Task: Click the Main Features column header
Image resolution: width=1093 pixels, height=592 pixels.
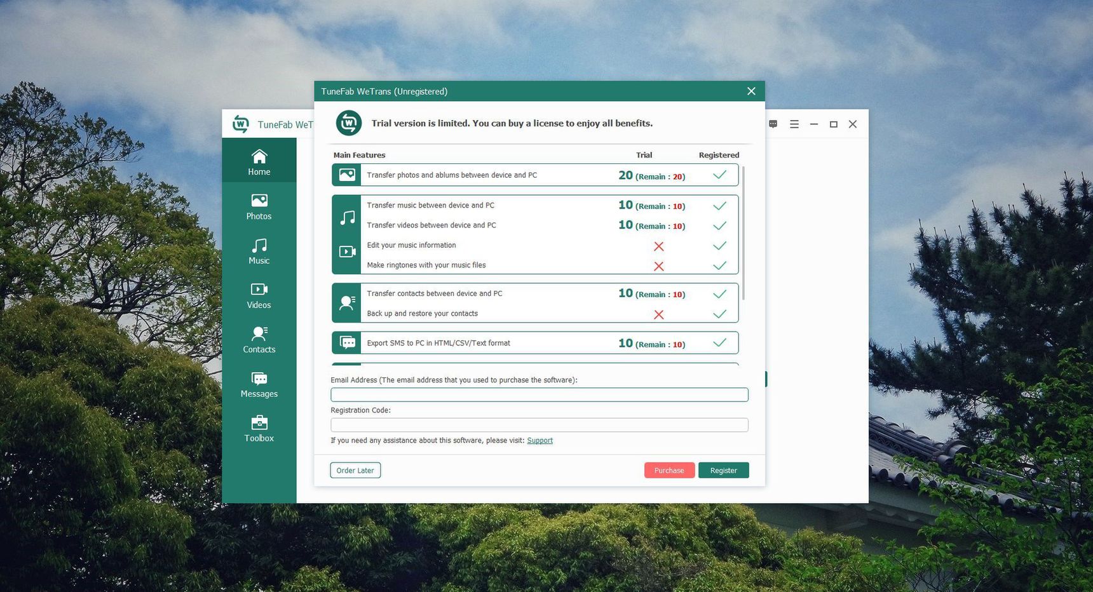Action: [359, 155]
